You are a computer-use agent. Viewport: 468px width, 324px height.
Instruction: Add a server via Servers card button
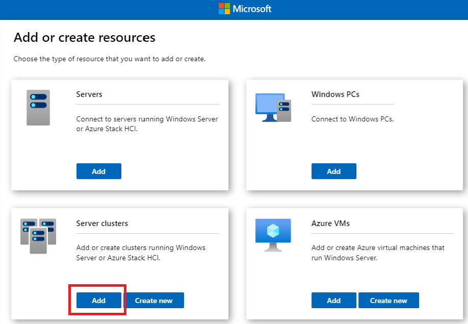(x=98, y=171)
